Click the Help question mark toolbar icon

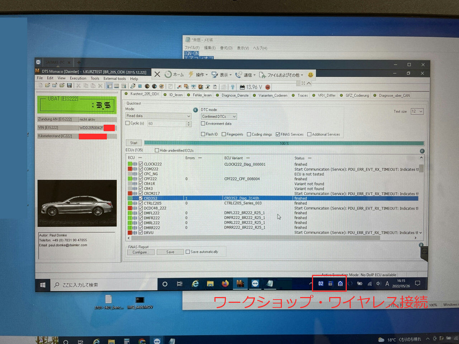(232, 87)
